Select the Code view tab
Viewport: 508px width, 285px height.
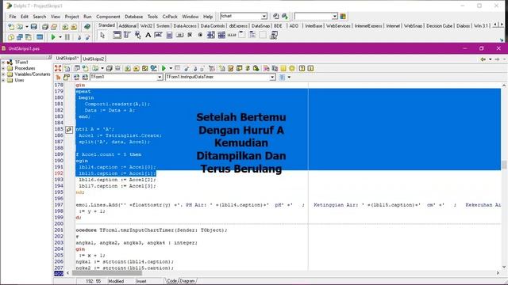click(x=171, y=281)
